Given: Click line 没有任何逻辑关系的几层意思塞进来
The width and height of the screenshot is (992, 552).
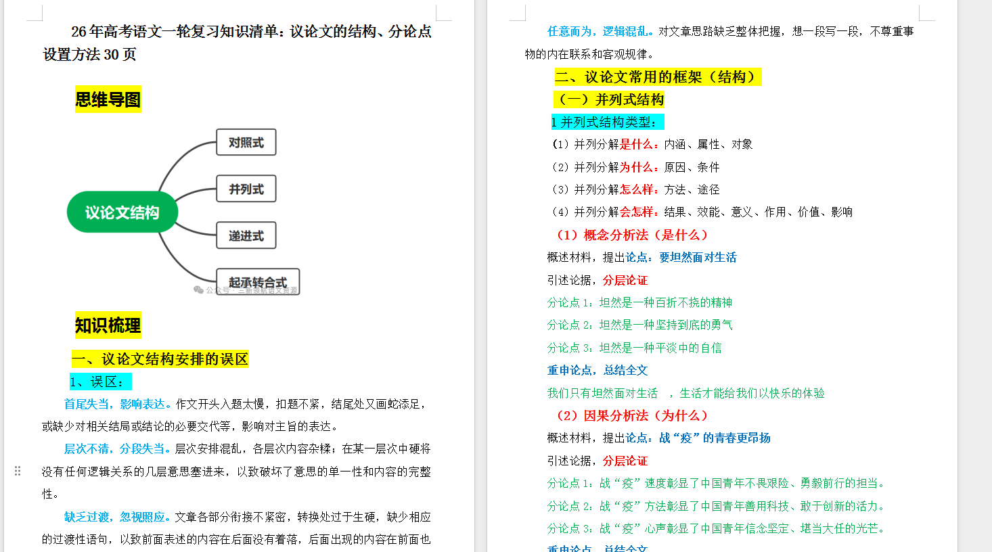Looking at the screenshot, I should [x=236, y=471].
